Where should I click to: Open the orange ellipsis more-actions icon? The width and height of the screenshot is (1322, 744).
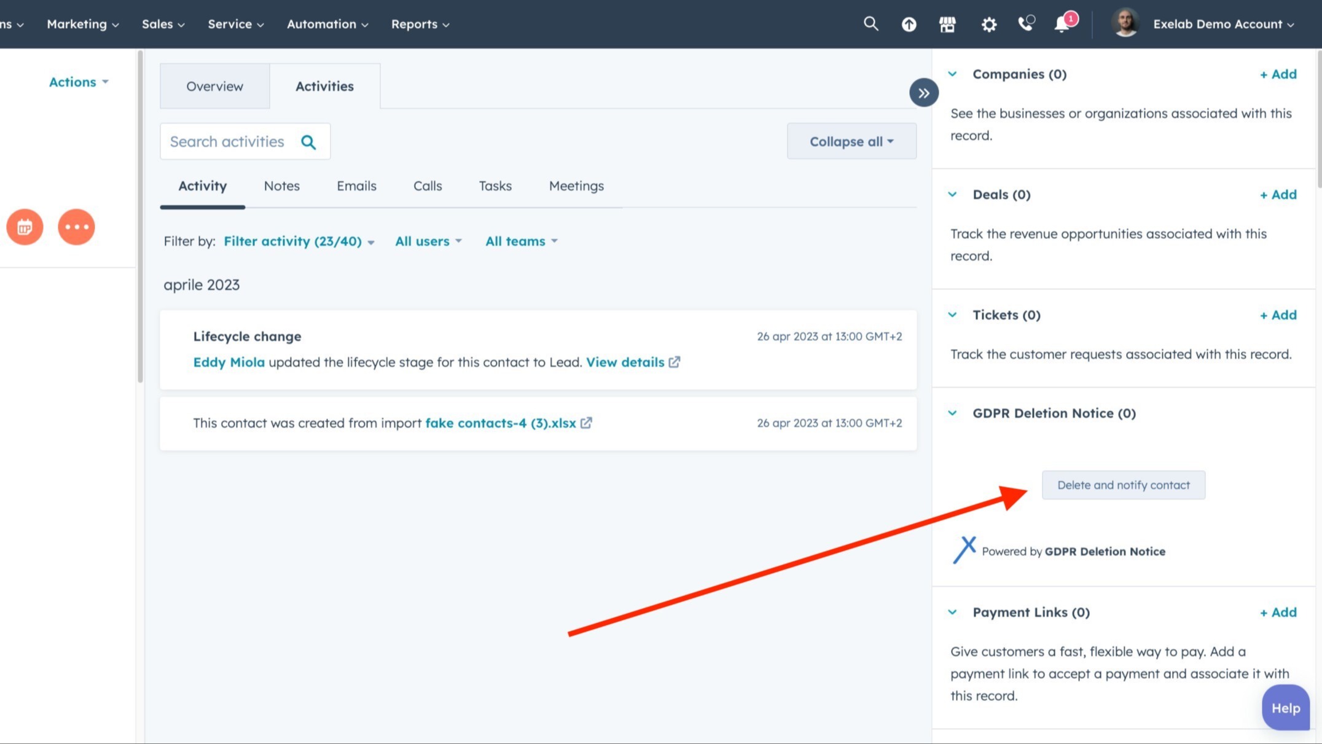pyautogui.click(x=76, y=227)
